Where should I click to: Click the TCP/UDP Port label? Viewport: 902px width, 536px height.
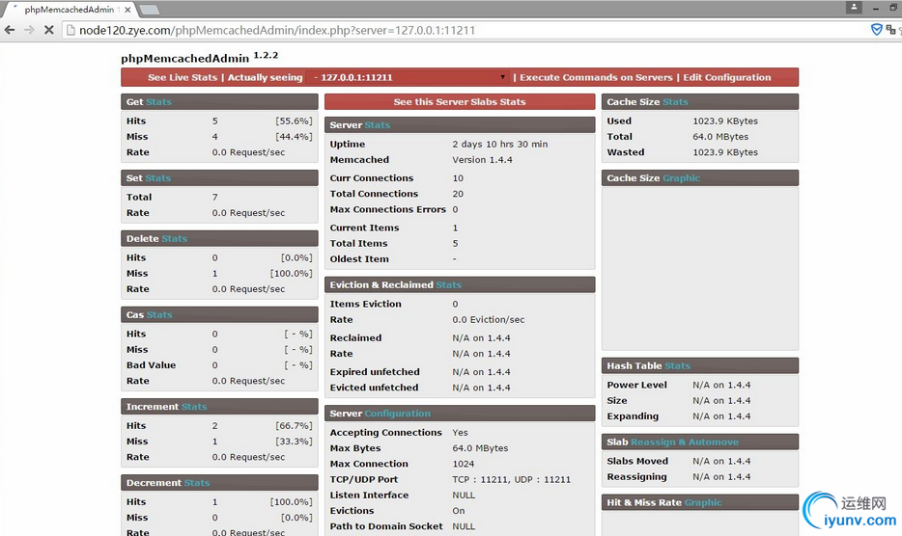click(x=363, y=479)
